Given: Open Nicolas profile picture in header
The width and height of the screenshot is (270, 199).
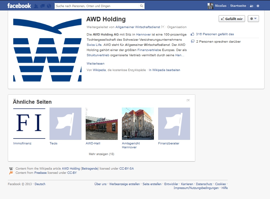Looking at the screenshot, I should tap(211, 6).
